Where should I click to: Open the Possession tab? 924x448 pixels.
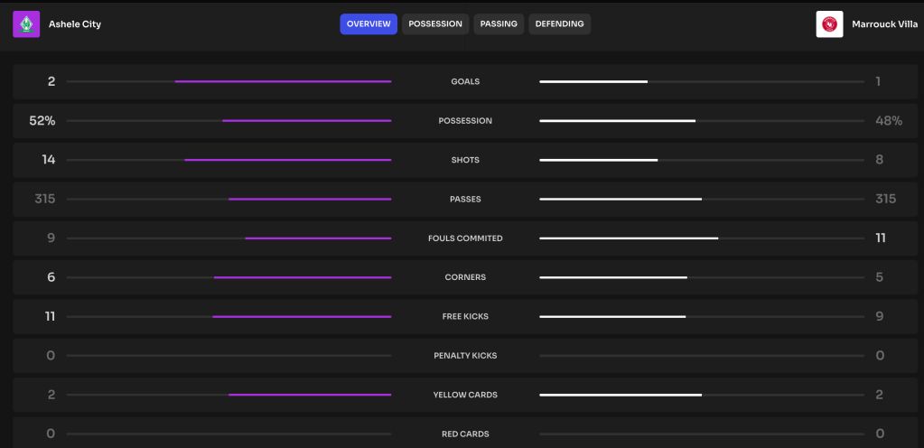(435, 24)
